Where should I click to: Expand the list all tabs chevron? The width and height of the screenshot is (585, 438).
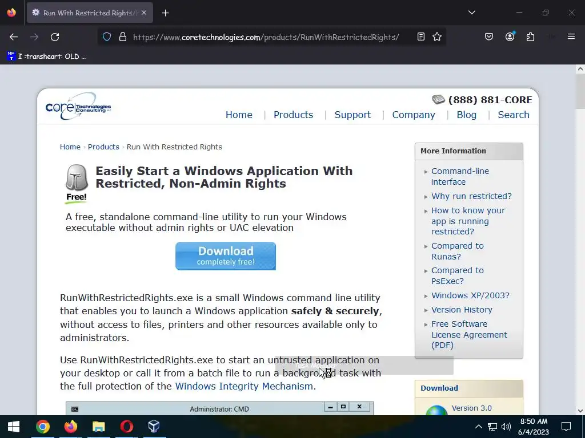[471, 13]
